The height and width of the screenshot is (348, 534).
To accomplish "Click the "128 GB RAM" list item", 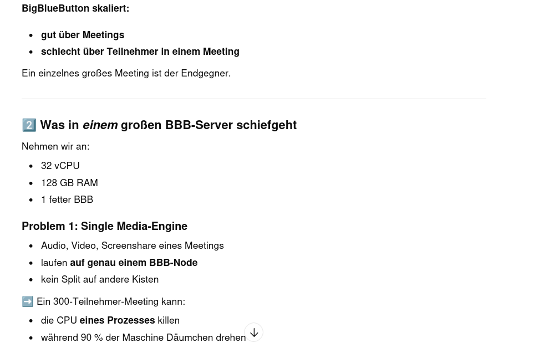I will click(x=69, y=183).
